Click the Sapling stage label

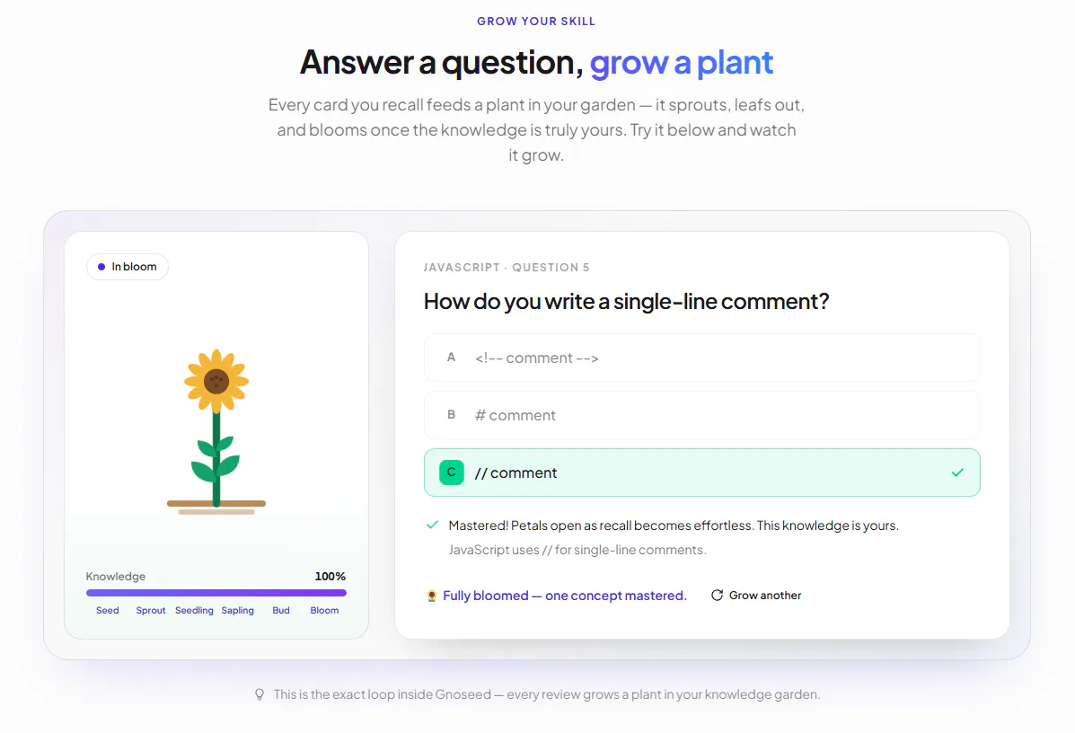pyautogui.click(x=238, y=610)
